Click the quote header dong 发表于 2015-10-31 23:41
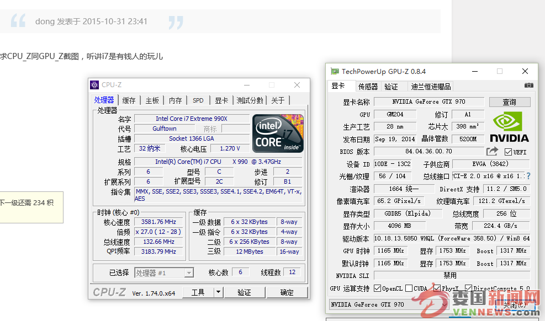Viewport: 545px width, 321px height. [92, 22]
